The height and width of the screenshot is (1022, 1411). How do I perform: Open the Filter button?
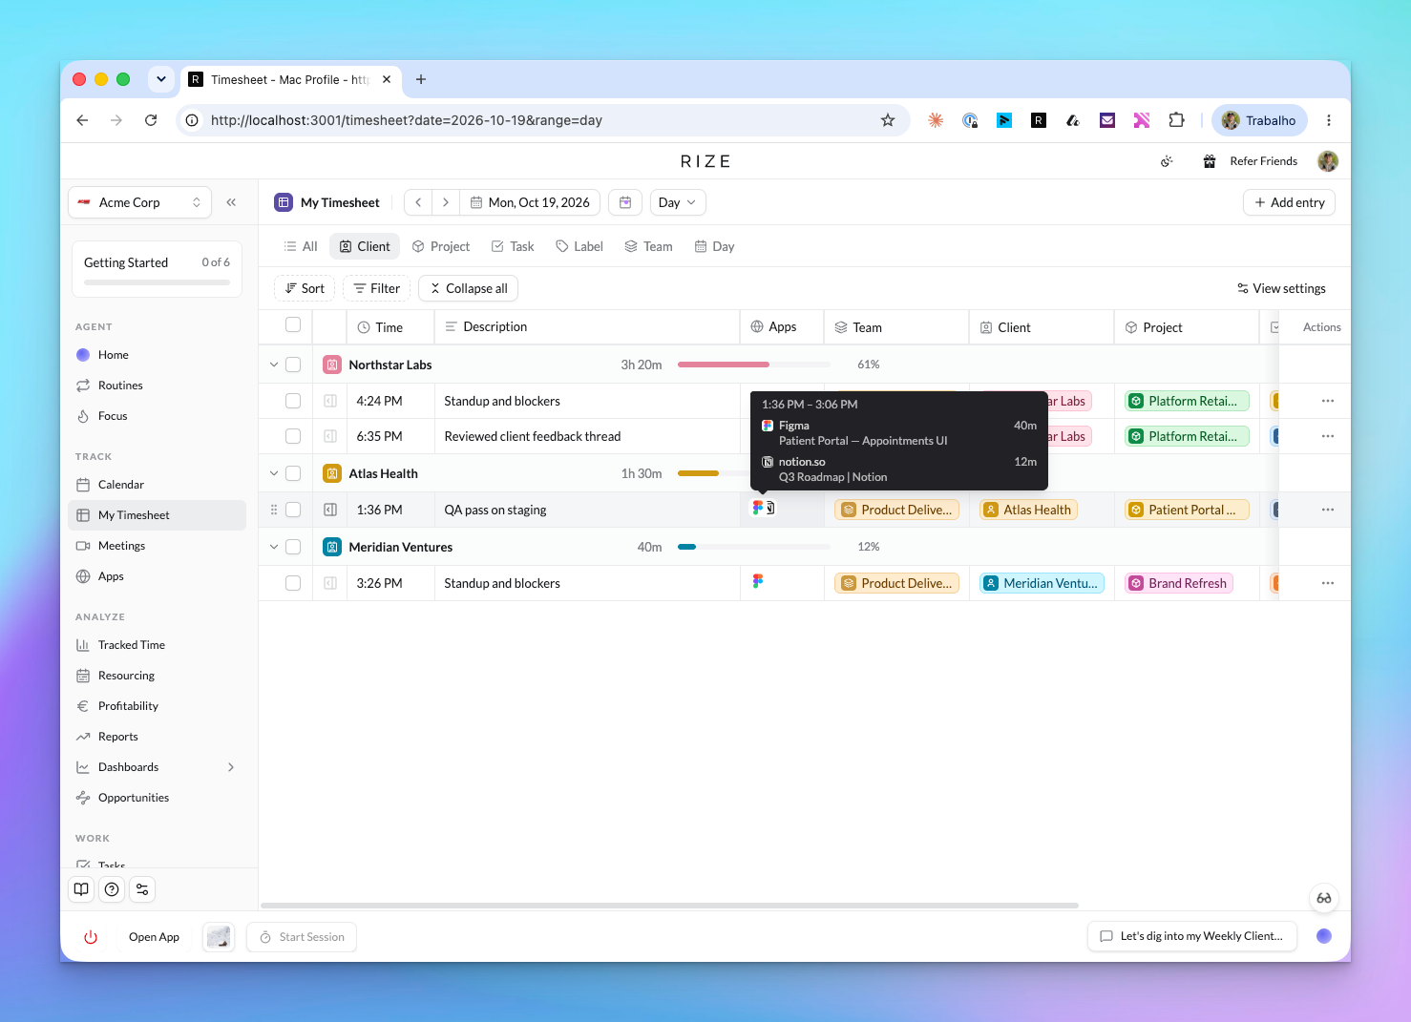point(377,288)
